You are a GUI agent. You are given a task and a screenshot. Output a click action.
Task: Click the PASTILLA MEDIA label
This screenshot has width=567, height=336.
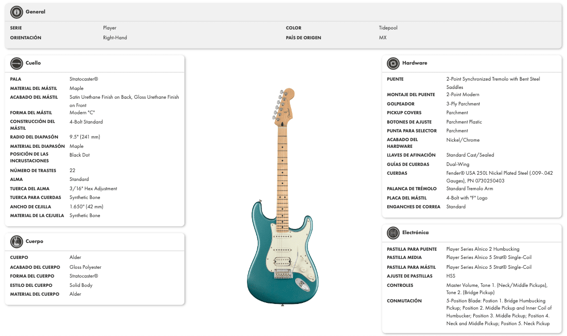point(404,257)
